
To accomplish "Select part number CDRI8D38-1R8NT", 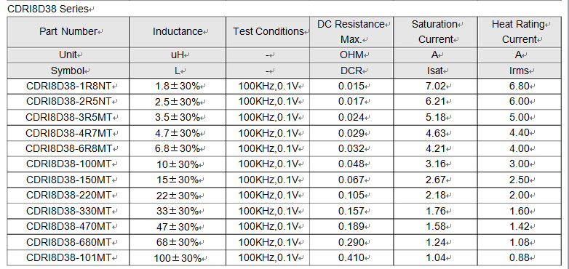I will pos(68,86).
